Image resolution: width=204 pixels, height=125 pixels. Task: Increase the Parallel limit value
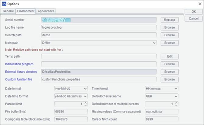[85, 103]
